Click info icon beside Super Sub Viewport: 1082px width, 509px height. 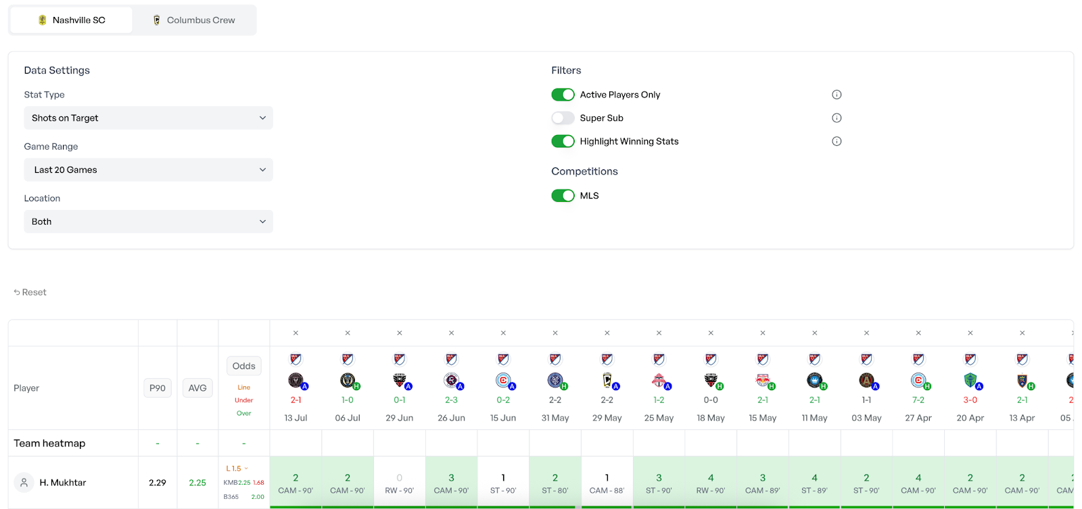point(837,118)
